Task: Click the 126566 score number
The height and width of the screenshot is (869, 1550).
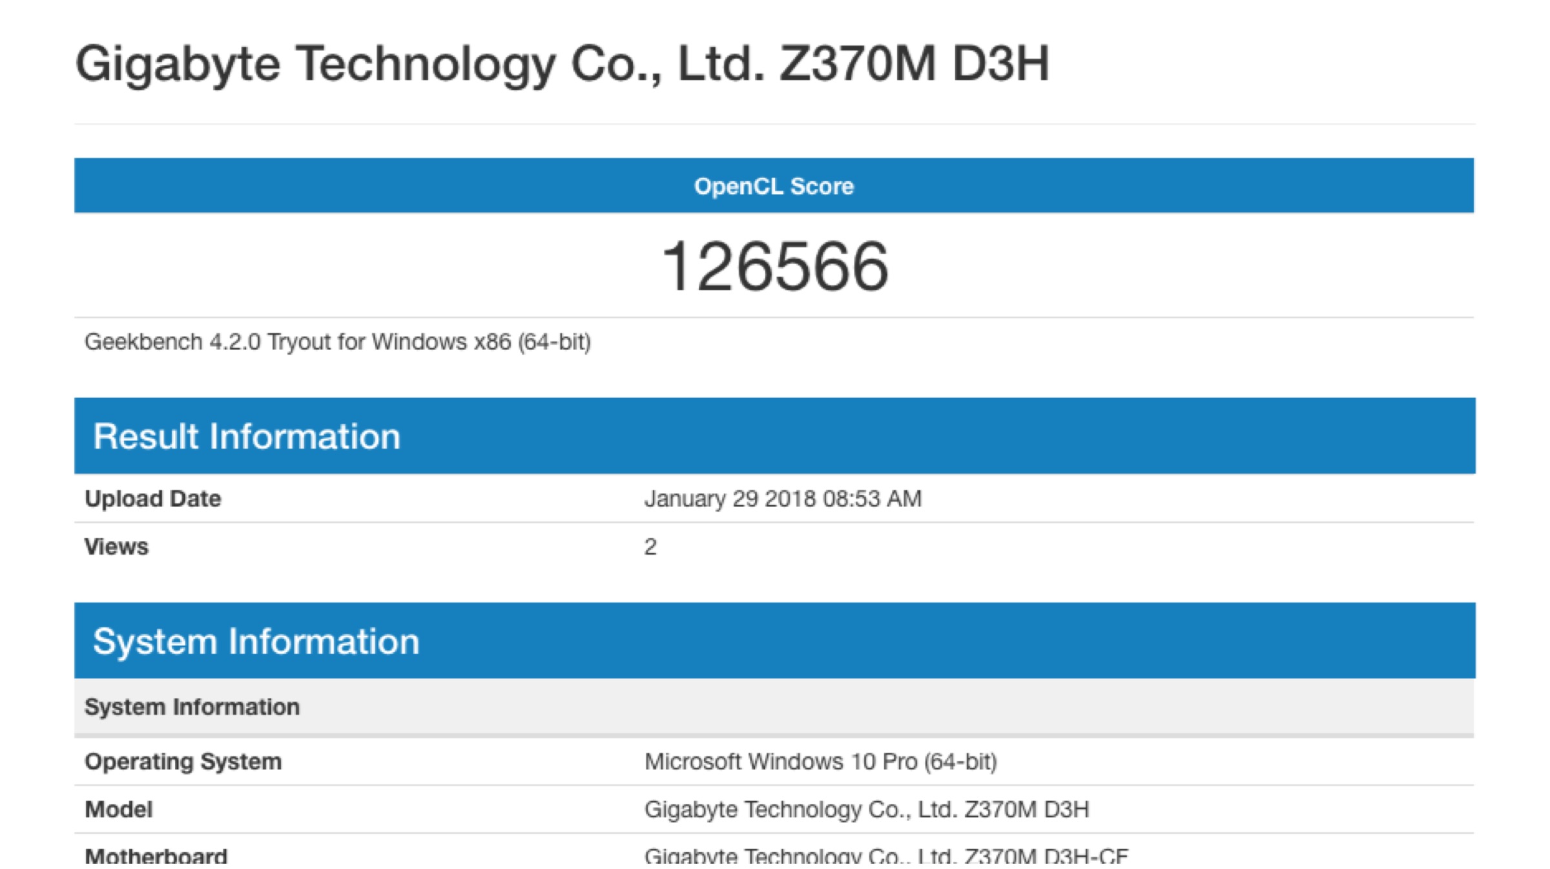Action: tap(774, 266)
